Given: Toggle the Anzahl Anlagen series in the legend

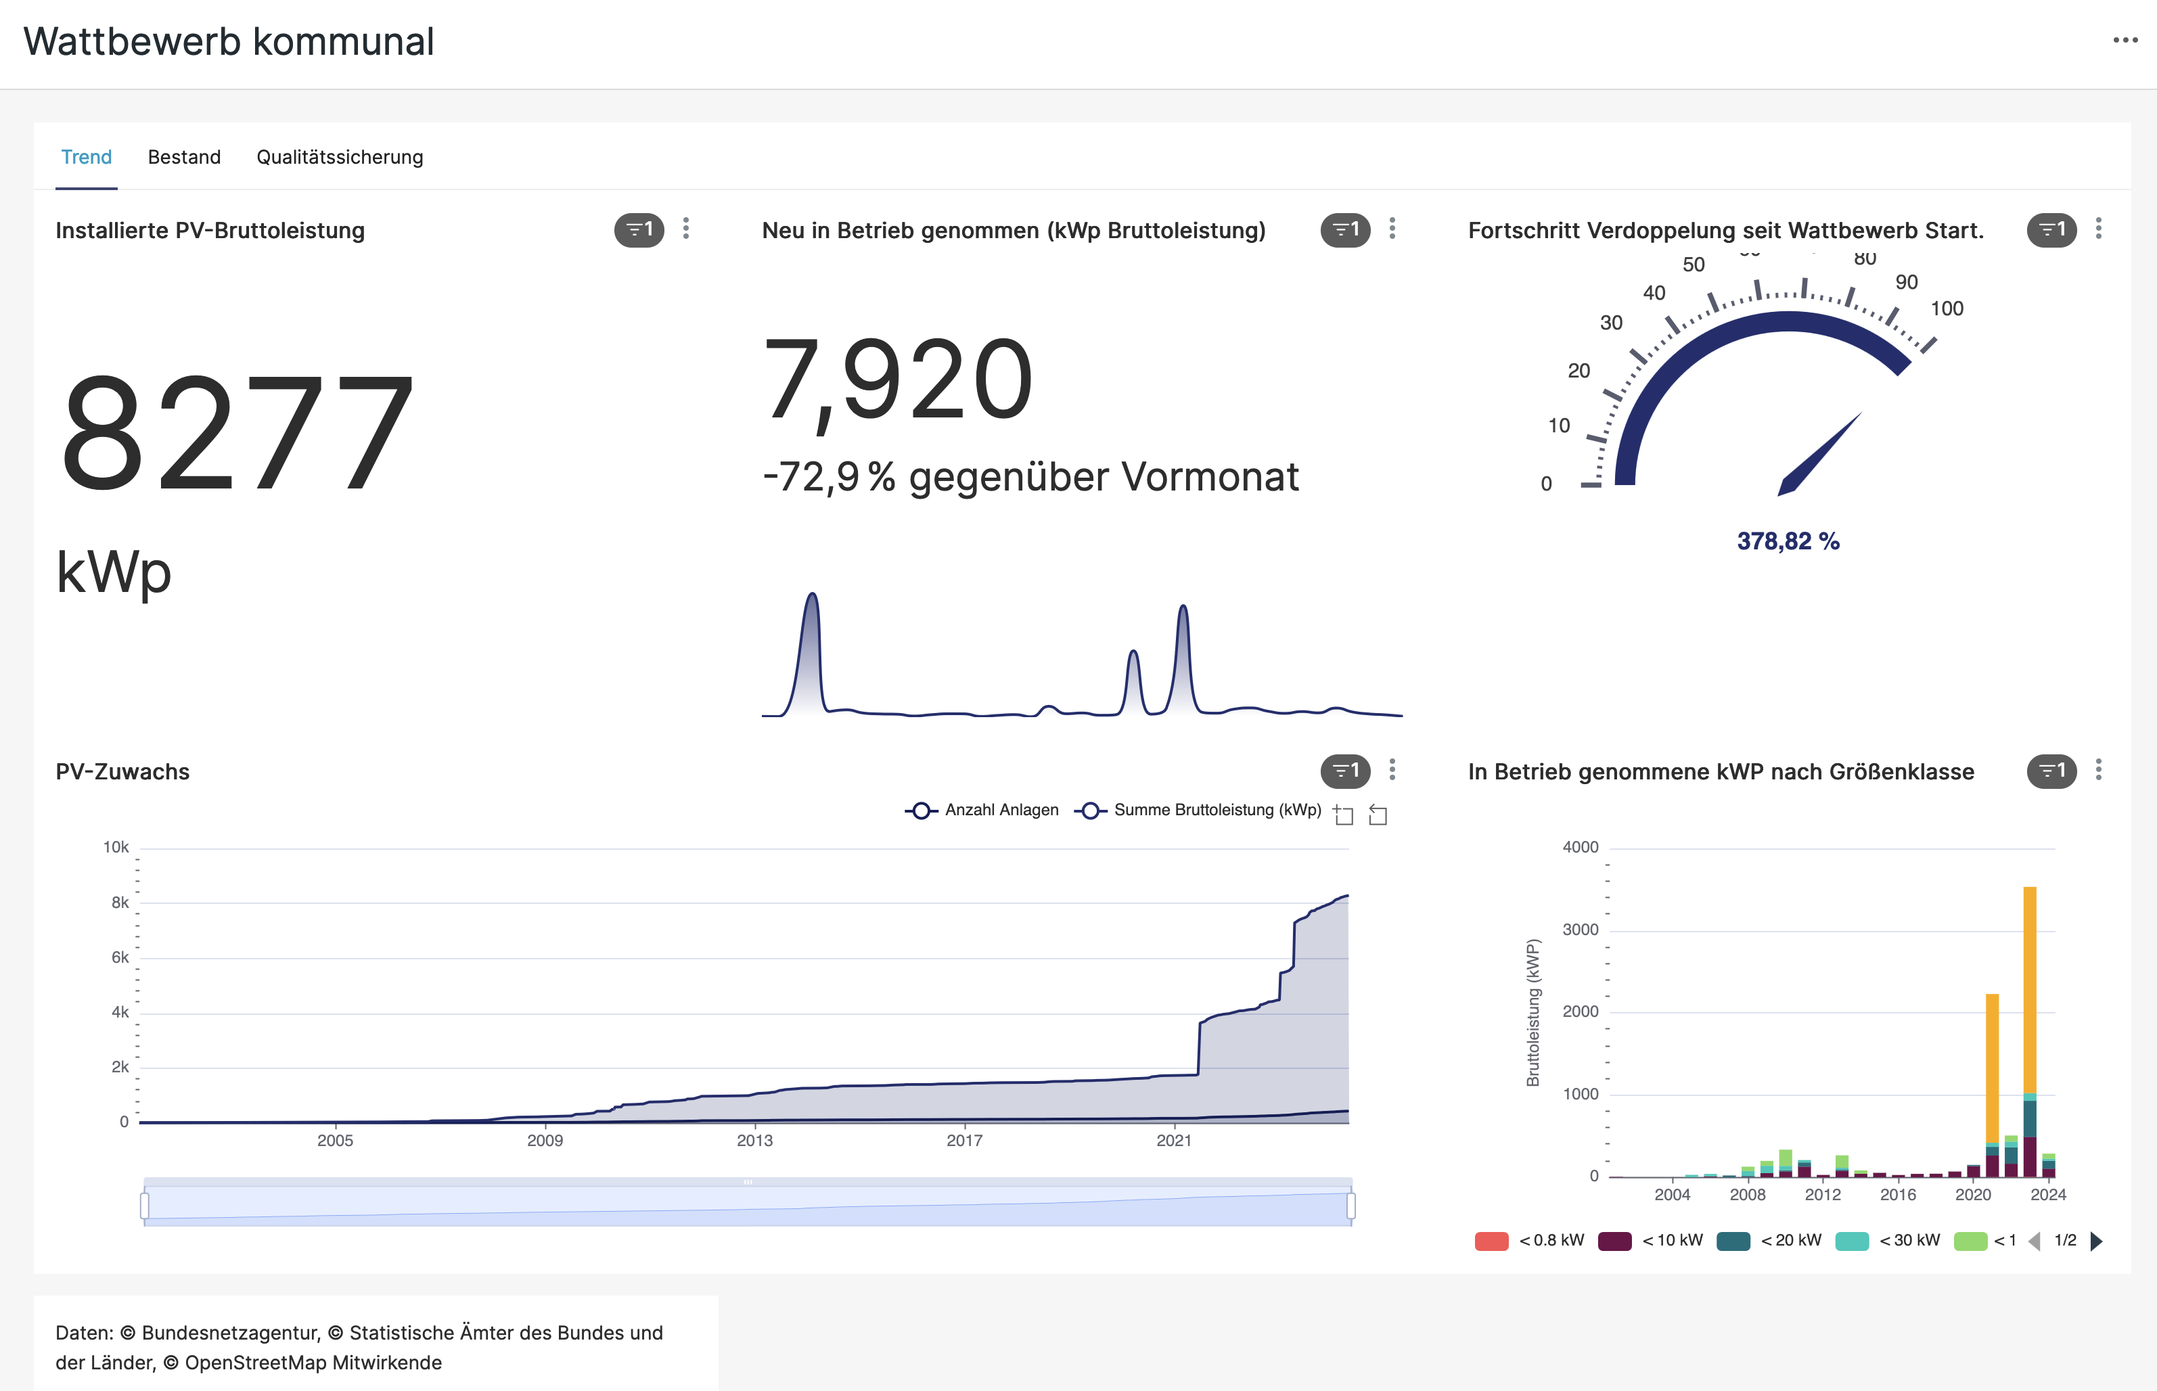Looking at the screenshot, I should (982, 811).
